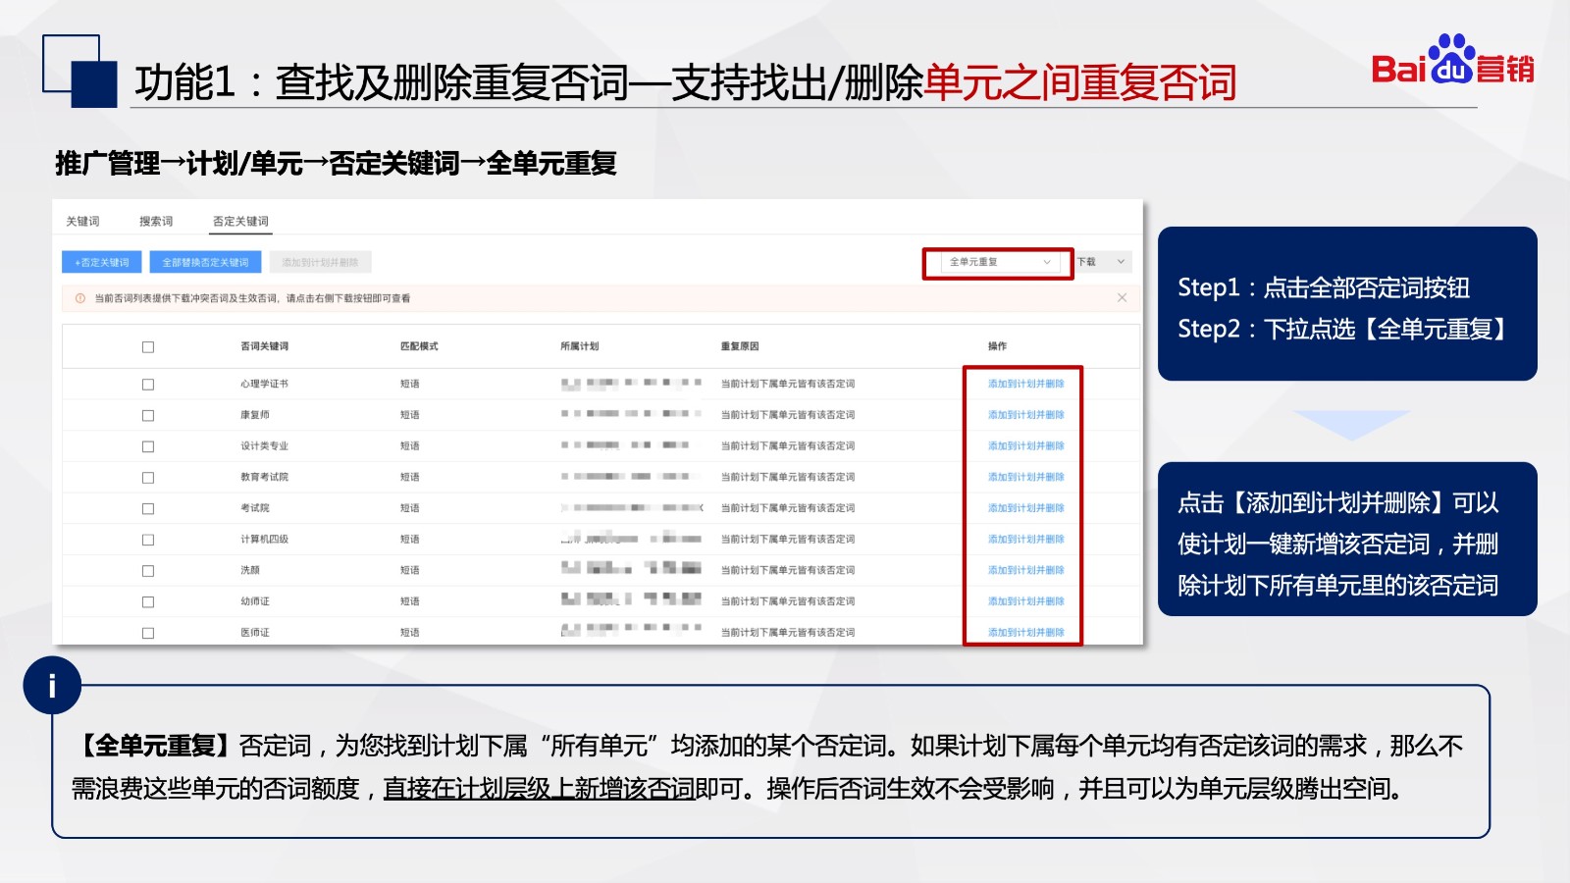This screenshot has width=1570, height=883.
Task: Click 添加到计划并删除 for 康复师
Action: point(1025,415)
